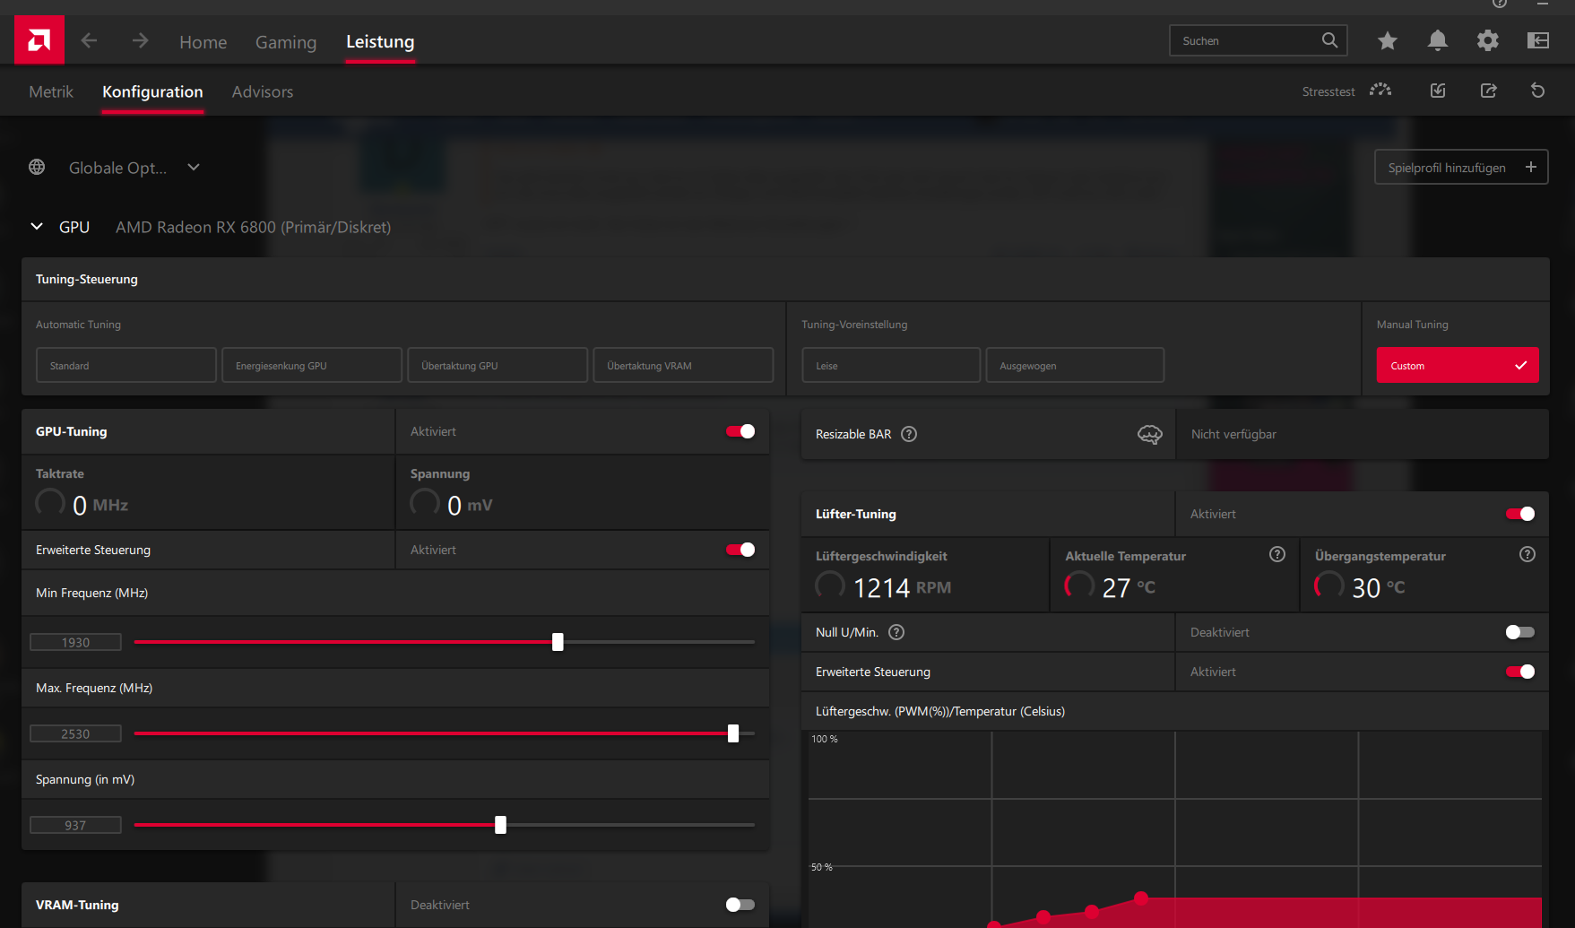Click the export profile icon

tap(1488, 91)
